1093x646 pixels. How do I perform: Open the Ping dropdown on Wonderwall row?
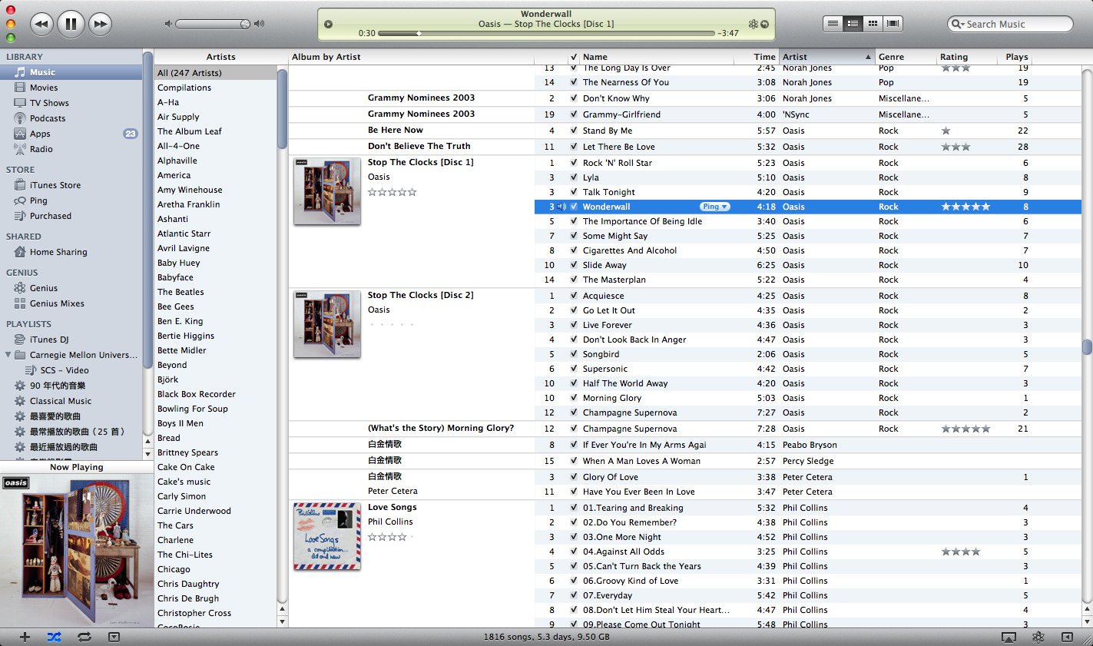pyautogui.click(x=714, y=207)
